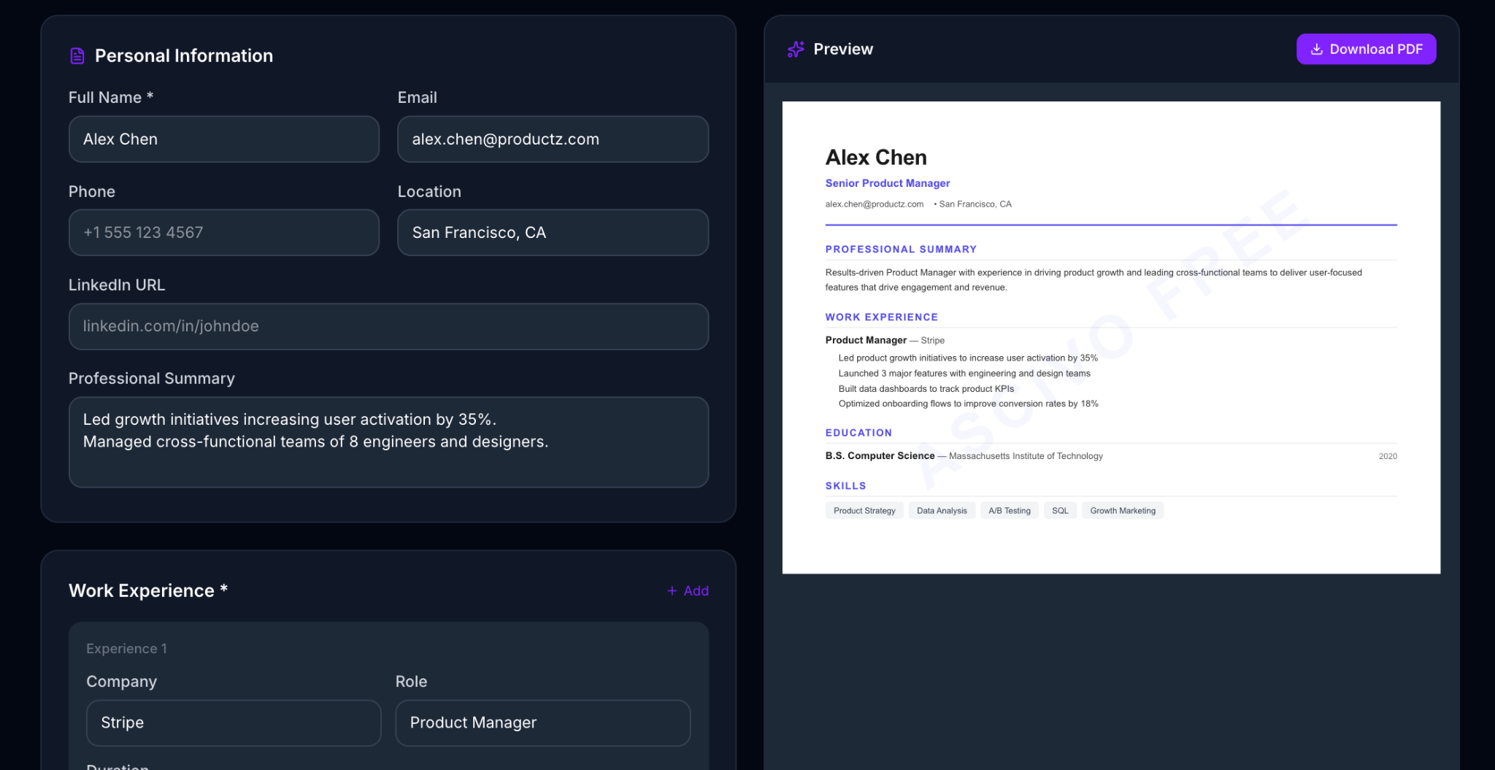
Task: Download the resume as PDF
Action: (x=1366, y=49)
